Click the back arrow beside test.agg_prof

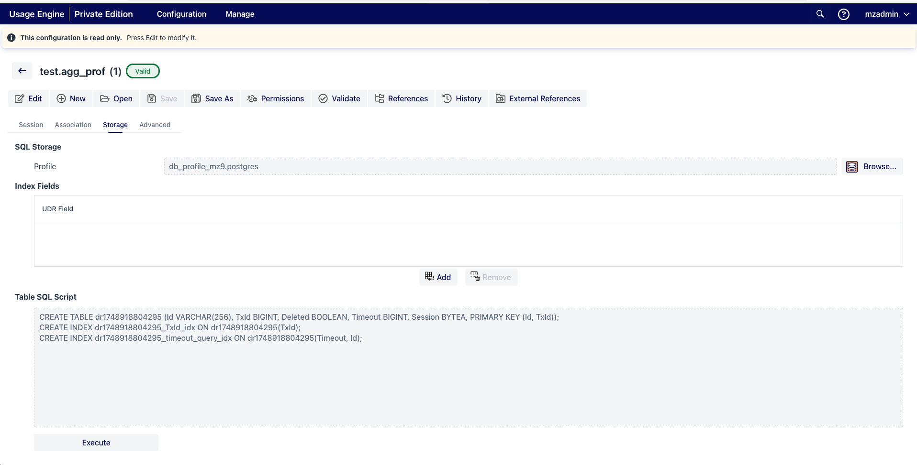click(22, 70)
